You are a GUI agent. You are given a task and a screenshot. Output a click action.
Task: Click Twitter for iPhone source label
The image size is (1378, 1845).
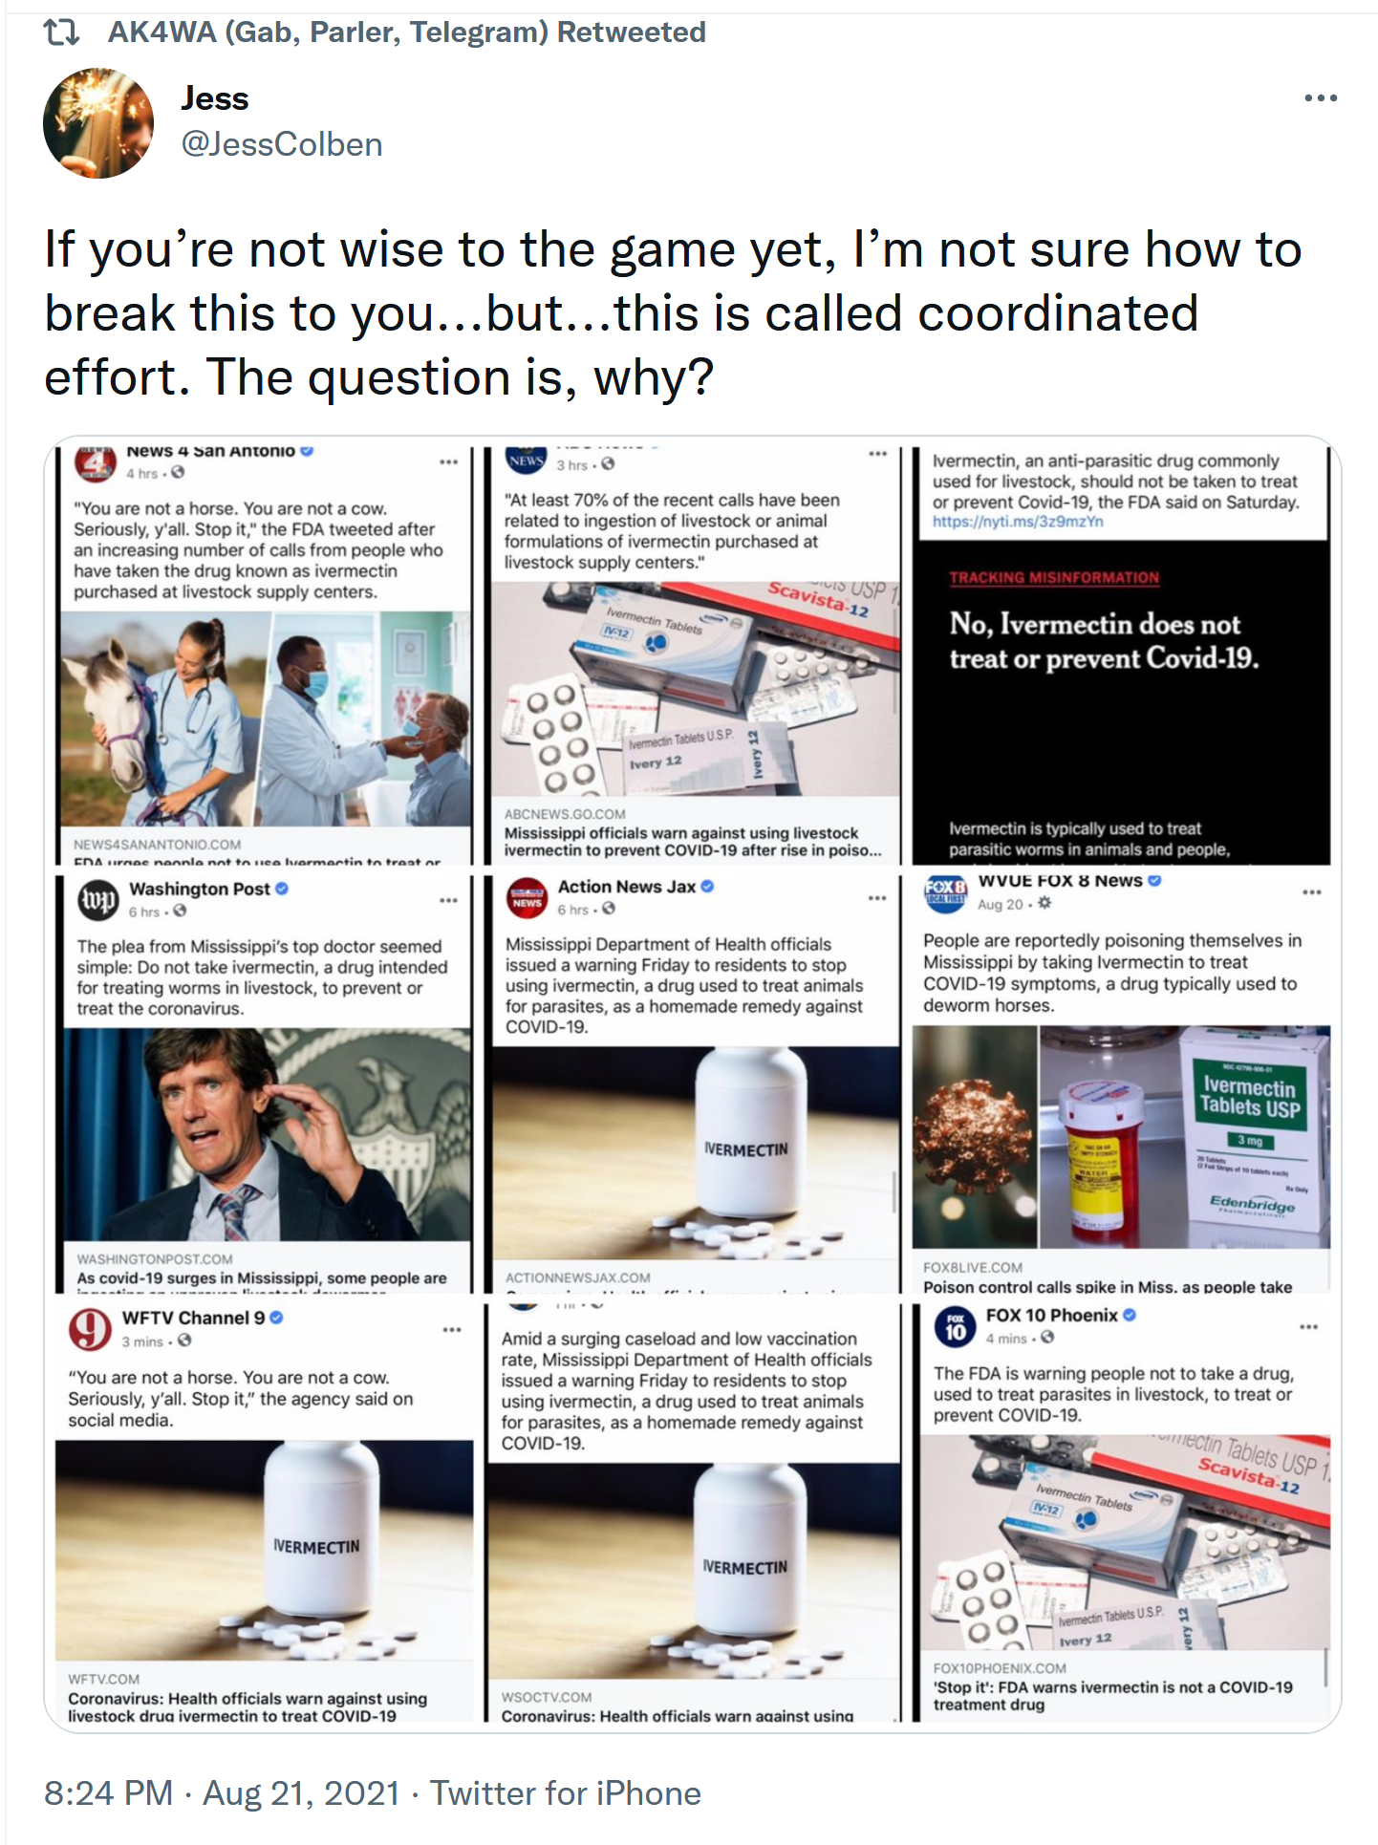pyautogui.click(x=566, y=1793)
